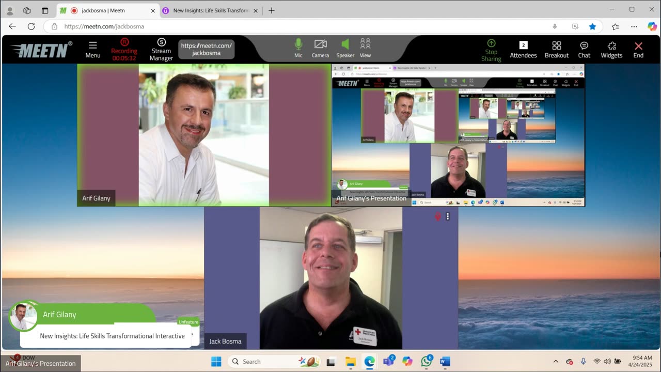This screenshot has height=372, width=661.
Task: Open the Chat panel
Action: coord(584,50)
